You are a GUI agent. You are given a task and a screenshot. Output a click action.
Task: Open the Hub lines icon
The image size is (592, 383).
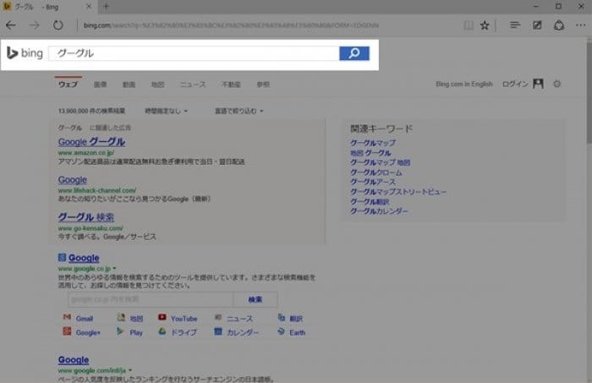click(x=514, y=25)
